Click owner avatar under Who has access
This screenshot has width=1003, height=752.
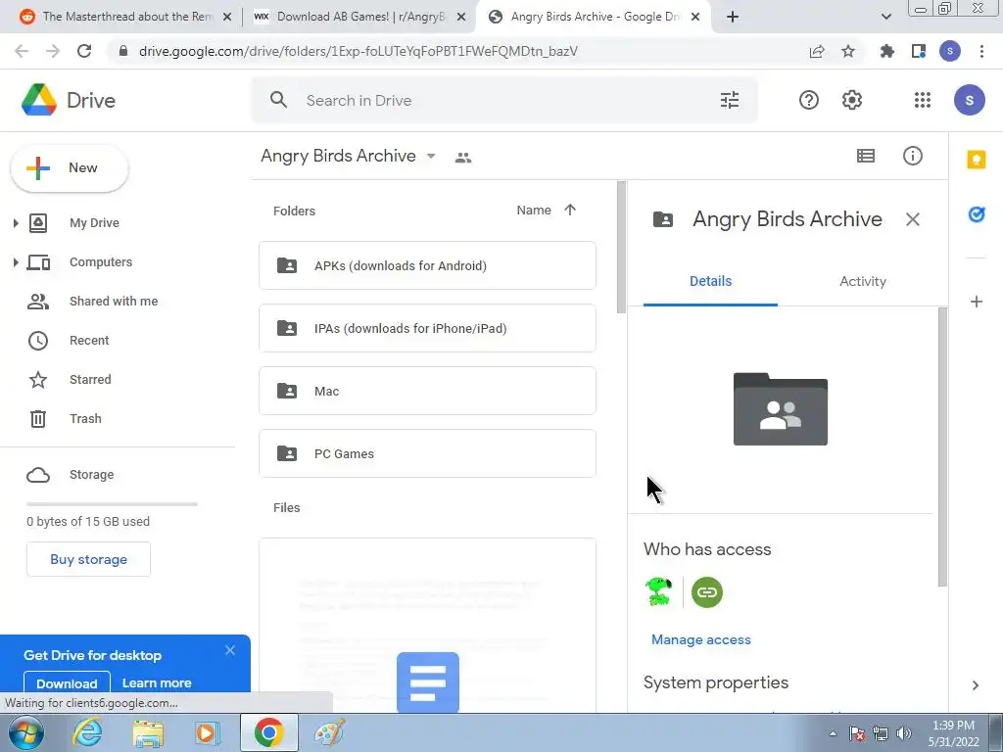click(659, 592)
